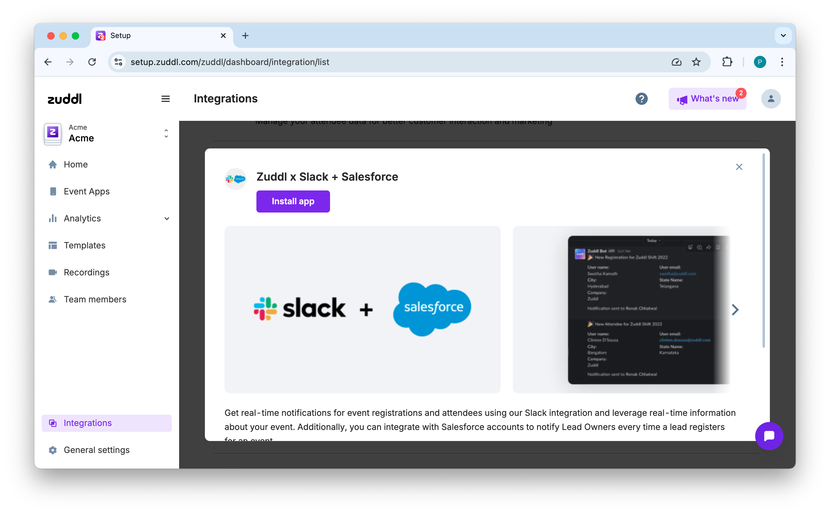Show next screenshot with carousel arrow

pyautogui.click(x=735, y=310)
